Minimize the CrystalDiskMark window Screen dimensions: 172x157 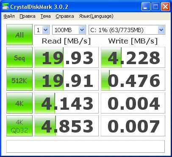coord(146,7)
